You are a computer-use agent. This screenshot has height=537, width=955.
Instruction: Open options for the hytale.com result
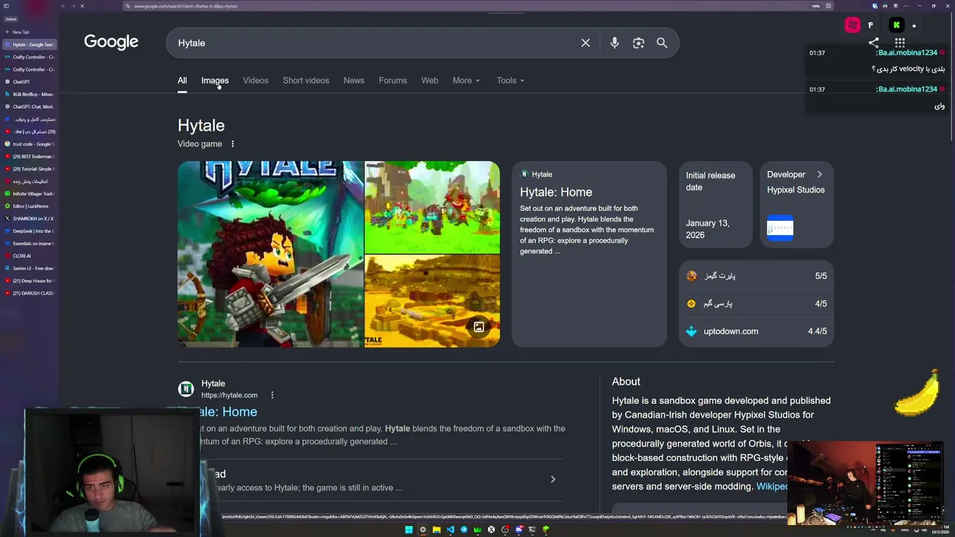pyautogui.click(x=272, y=395)
